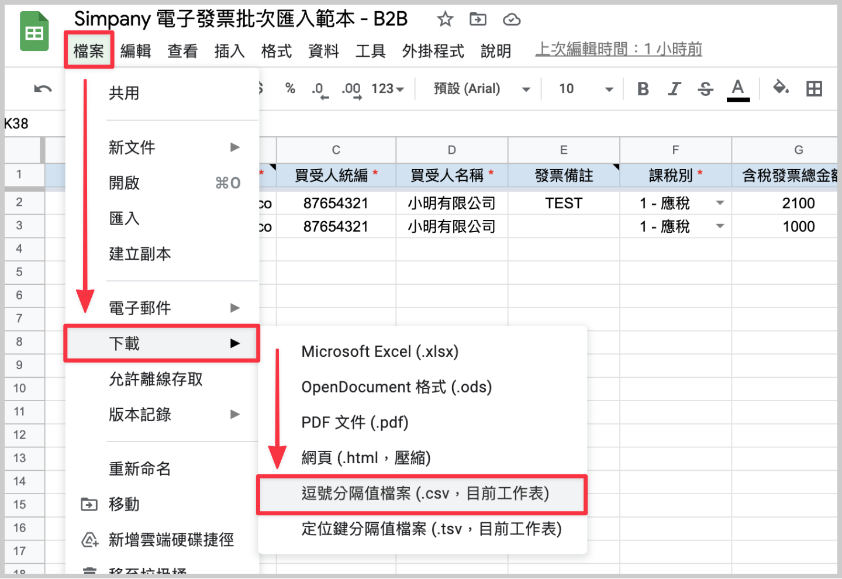Image resolution: width=842 pixels, height=579 pixels.
Task: Select column E header
Action: (564, 150)
